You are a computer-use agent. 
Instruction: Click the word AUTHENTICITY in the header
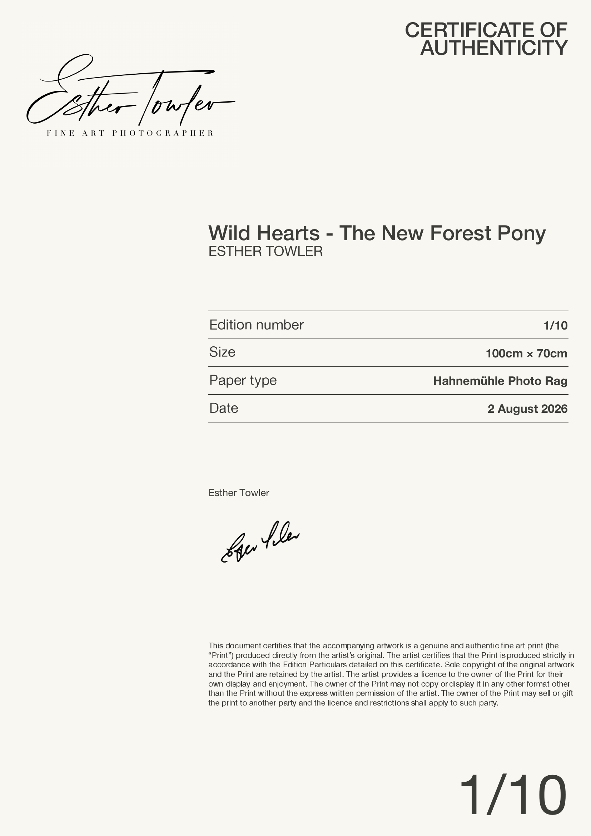coord(494,48)
